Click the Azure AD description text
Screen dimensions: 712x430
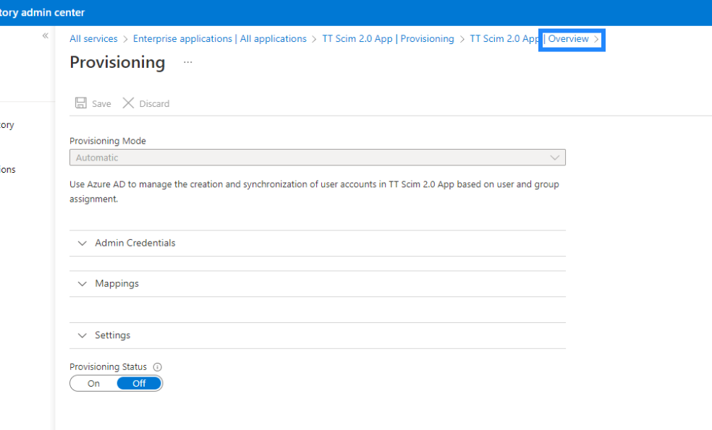point(314,192)
